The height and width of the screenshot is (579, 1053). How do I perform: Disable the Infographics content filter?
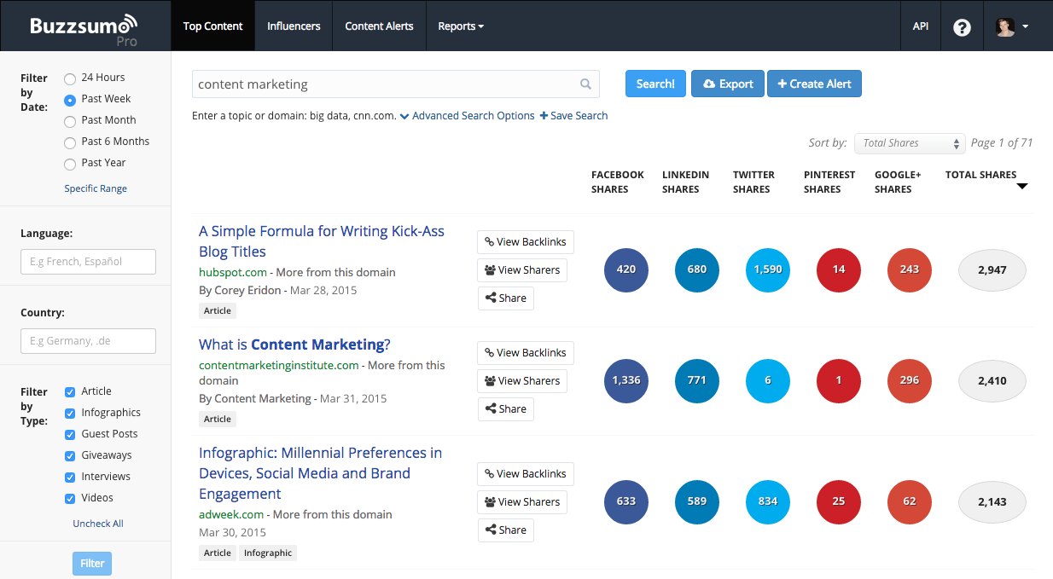pos(69,412)
